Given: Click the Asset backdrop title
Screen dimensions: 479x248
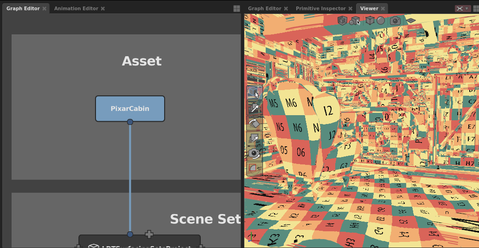Looking at the screenshot, I should [141, 61].
